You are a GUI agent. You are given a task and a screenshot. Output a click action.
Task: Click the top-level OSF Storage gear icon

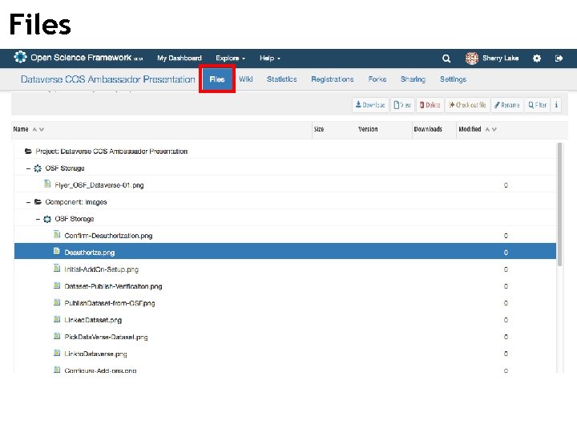click(38, 168)
